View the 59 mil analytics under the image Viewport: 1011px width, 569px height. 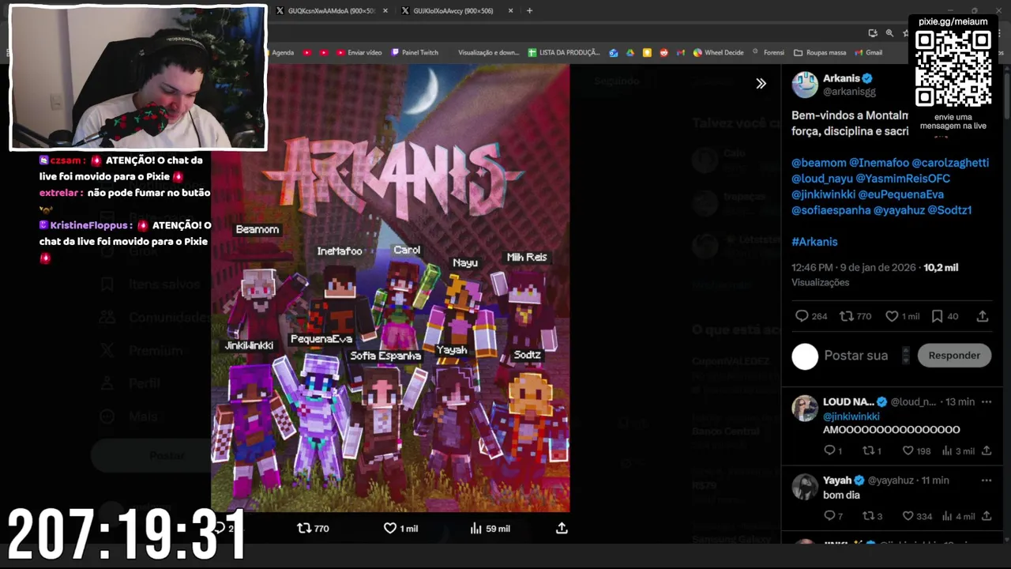(490, 528)
